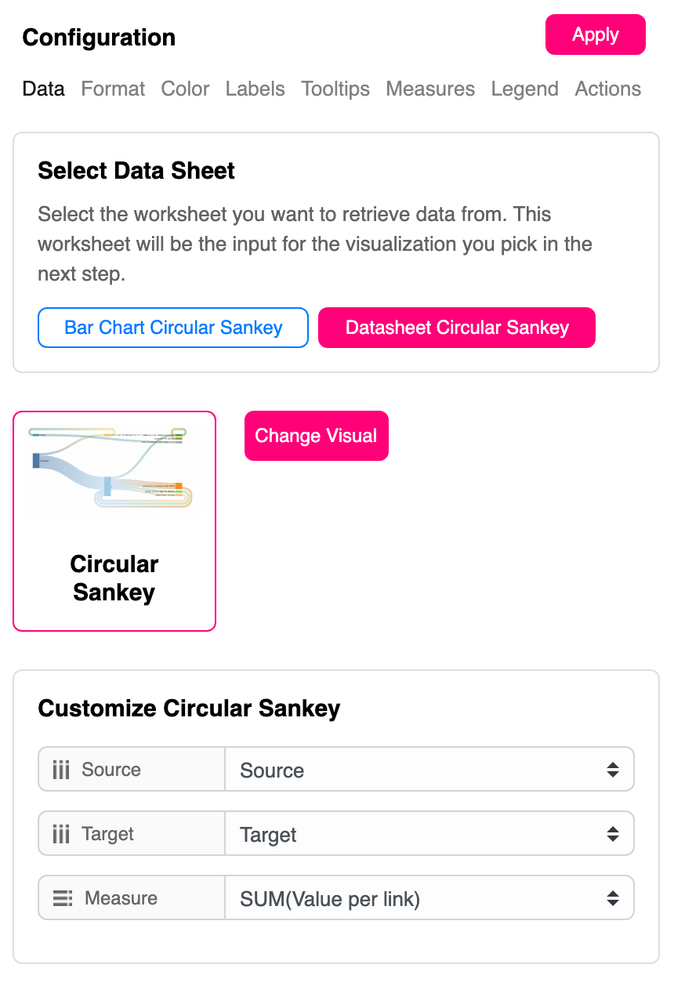Open the Target field dropdown
This screenshot has width=674, height=986.
click(429, 834)
